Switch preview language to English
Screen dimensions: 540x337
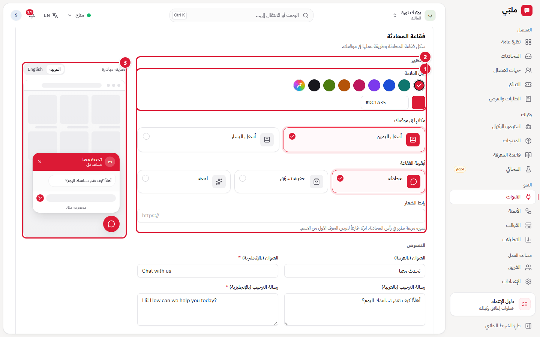click(x=35, y=69)
